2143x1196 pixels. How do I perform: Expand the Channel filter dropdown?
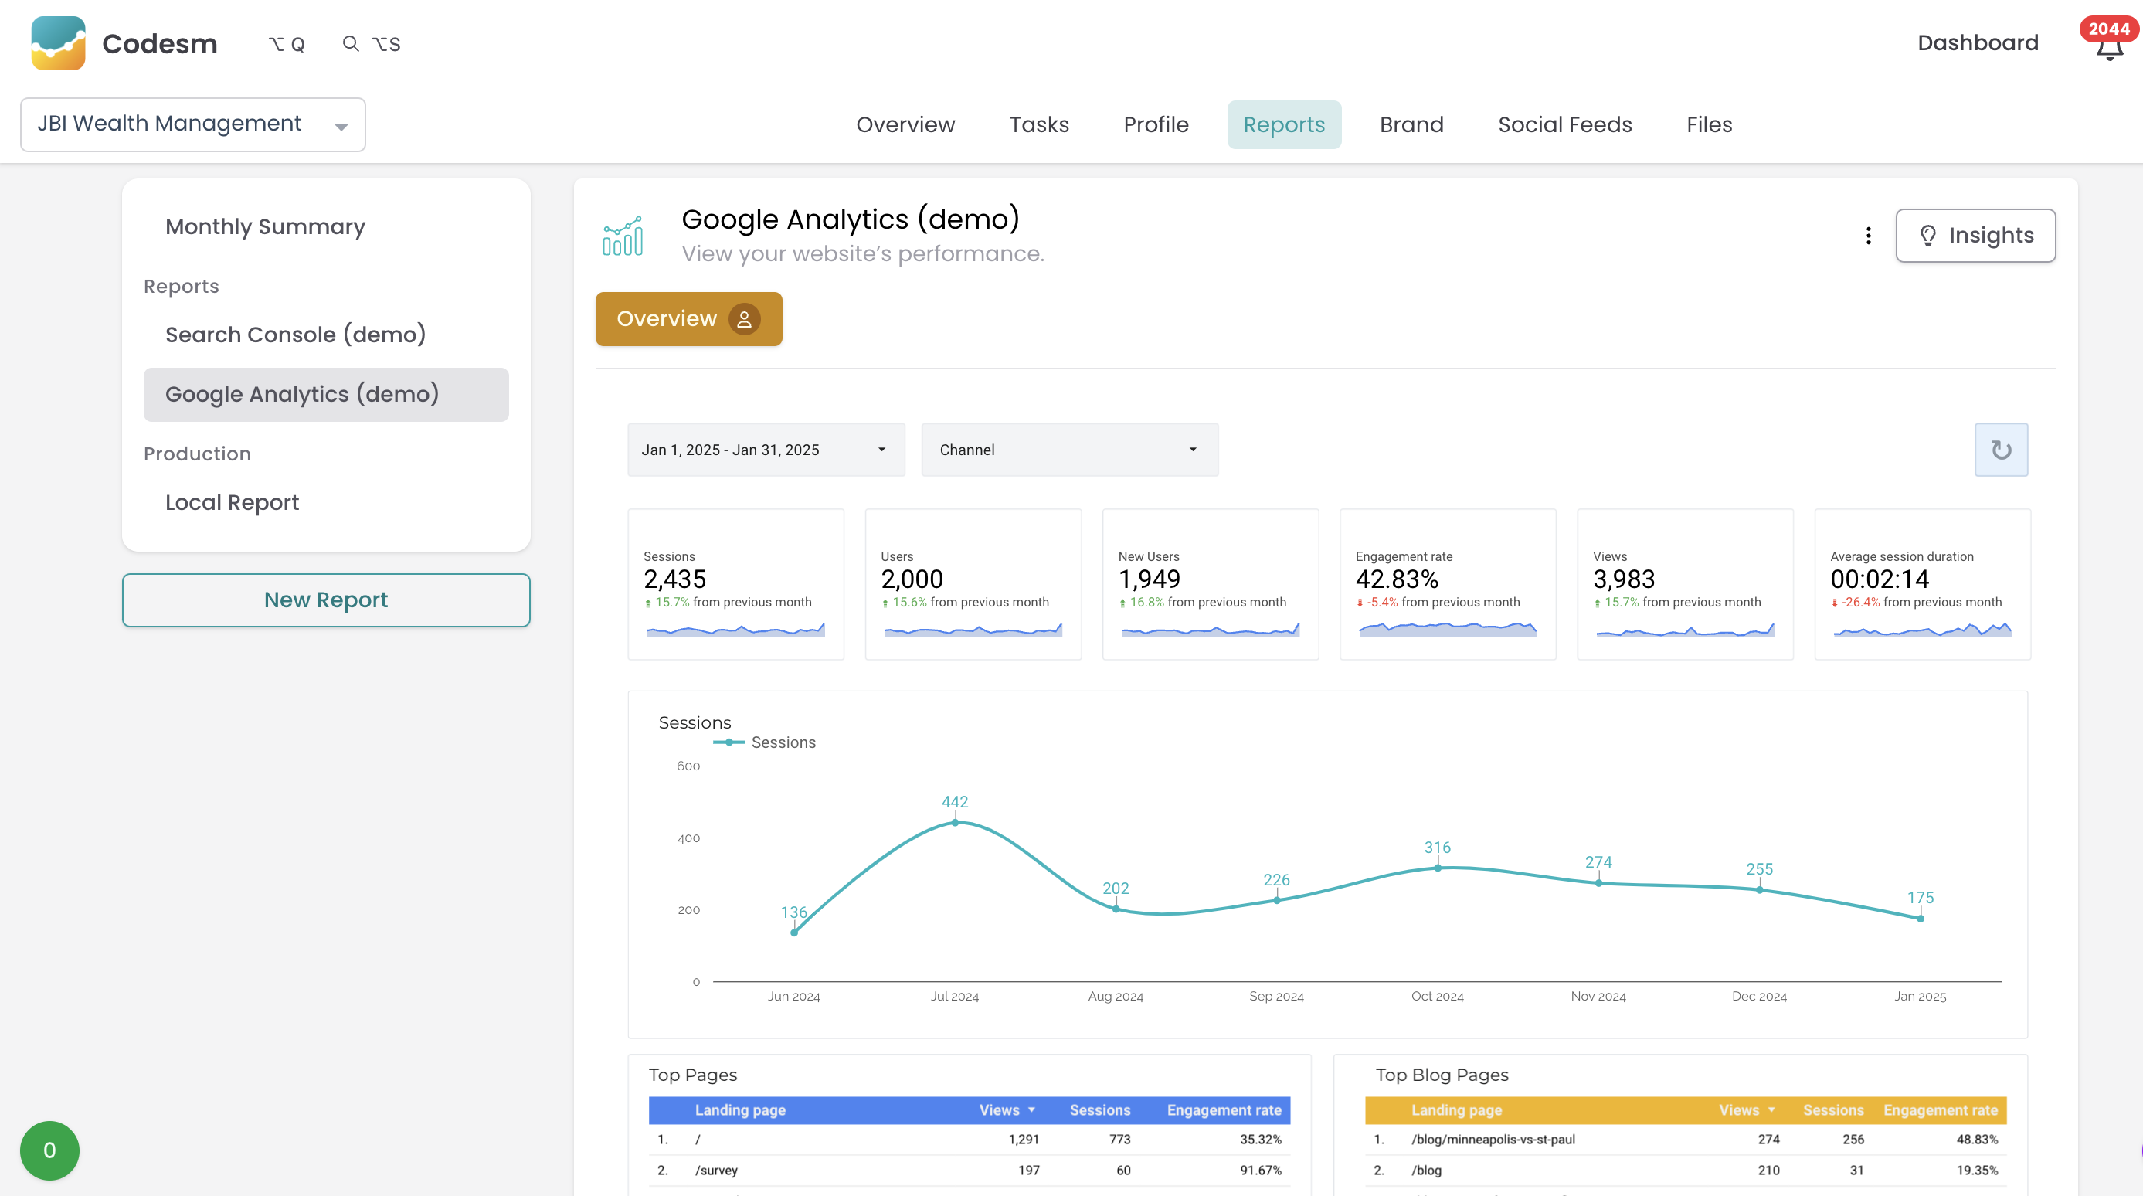tap(1069, 449)
